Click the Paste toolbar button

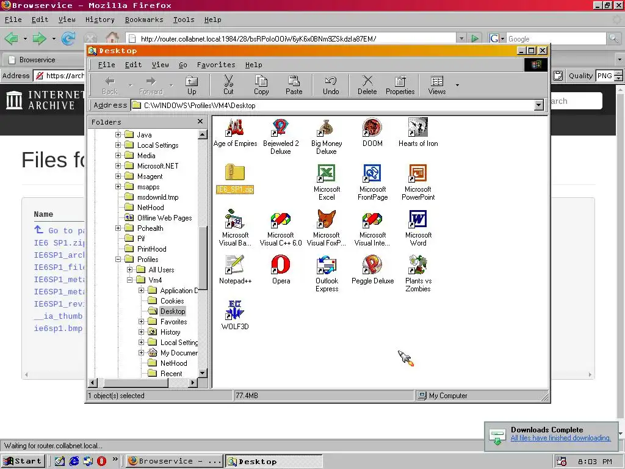click(x=294, y=85)
